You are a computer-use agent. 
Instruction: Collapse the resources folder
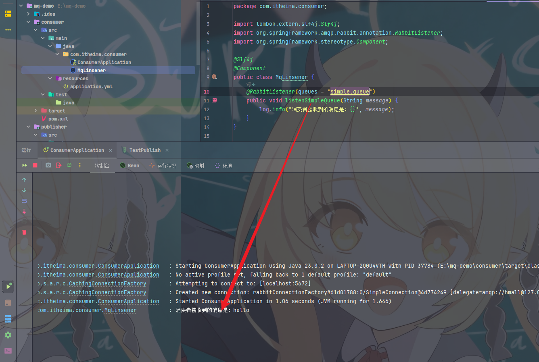coord(50,79)
